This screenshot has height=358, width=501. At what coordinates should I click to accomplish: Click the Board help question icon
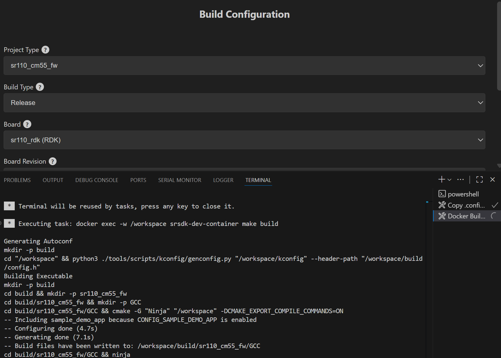click(x=27, y=125)
